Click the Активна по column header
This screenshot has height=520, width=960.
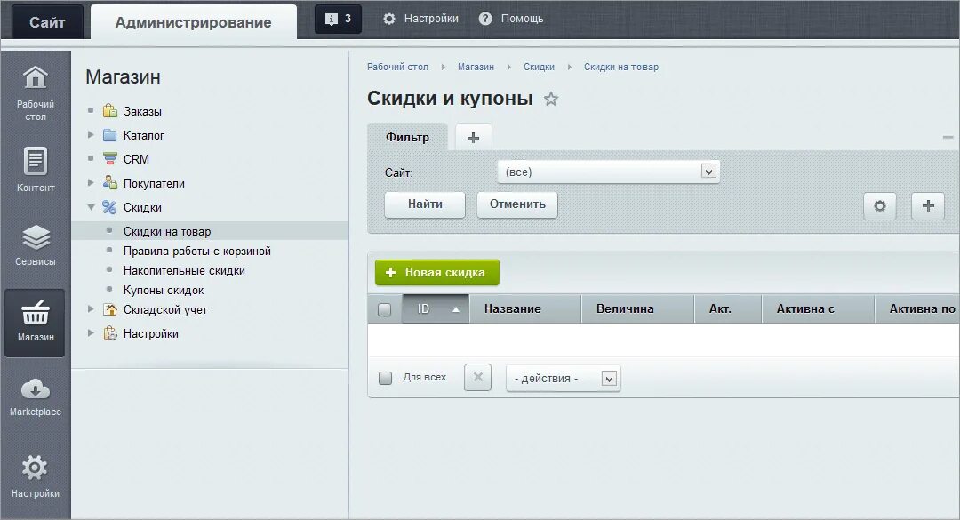pos(917,309)
